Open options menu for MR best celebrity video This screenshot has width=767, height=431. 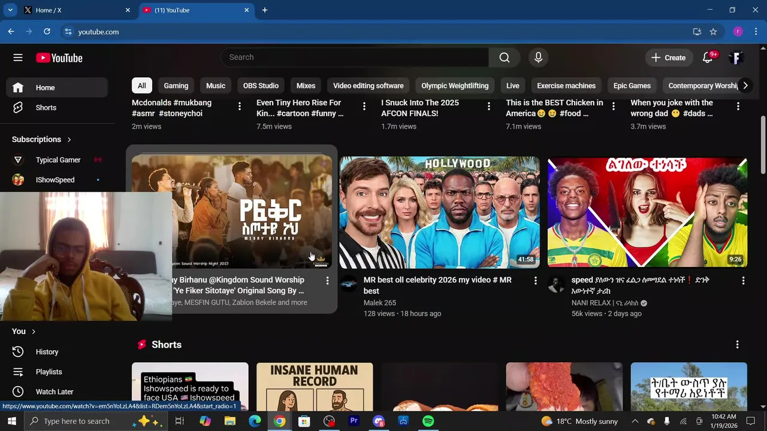pos(535,280)
